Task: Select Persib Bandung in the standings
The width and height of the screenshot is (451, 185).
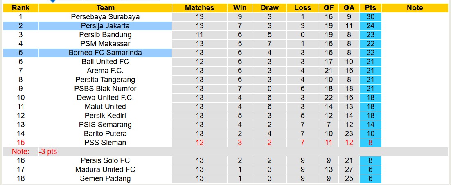Action: coord(105,35)
